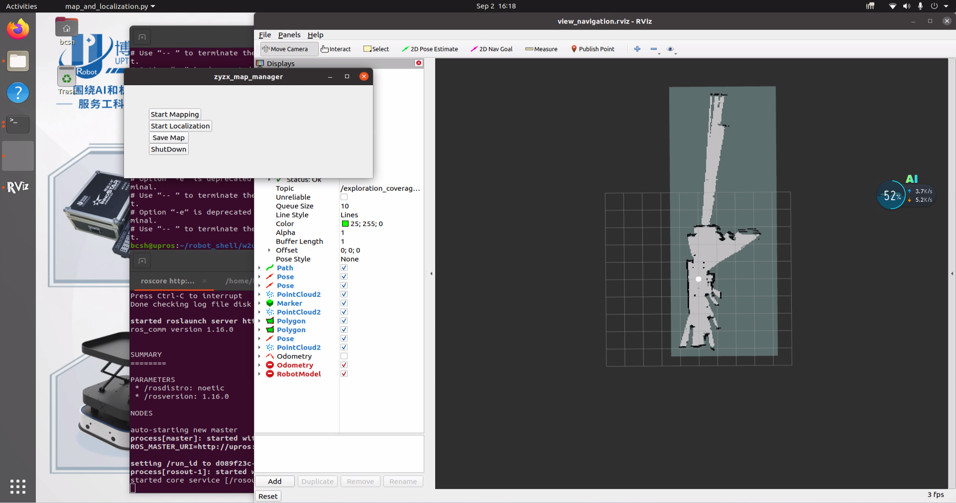Viewport: 956px width, 503px height.
Task: Activate the Interact hand tool
Action: [x=336, y=49]
